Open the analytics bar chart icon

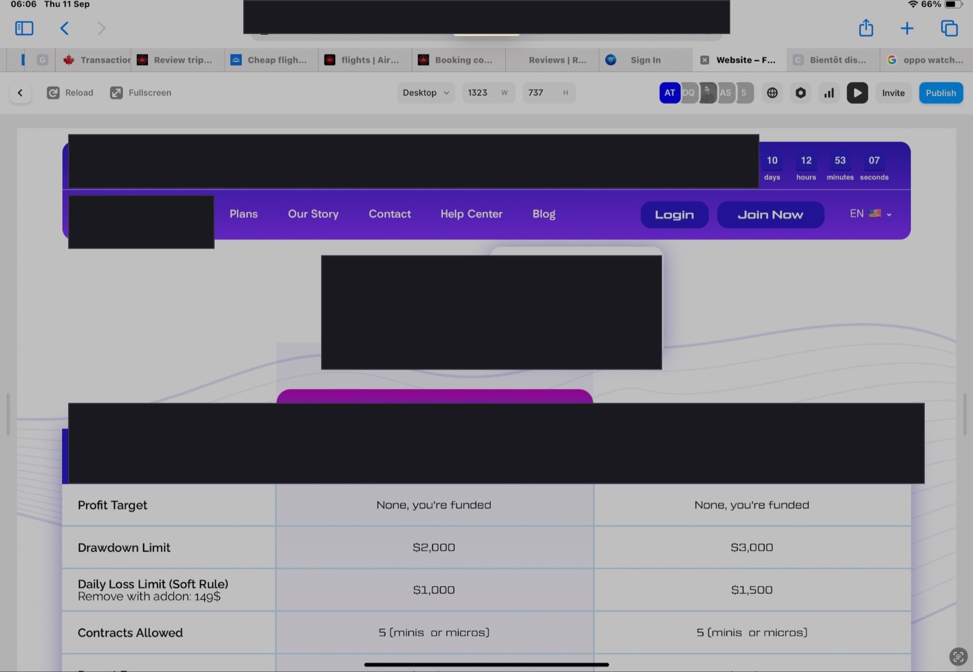coord(829,93)
